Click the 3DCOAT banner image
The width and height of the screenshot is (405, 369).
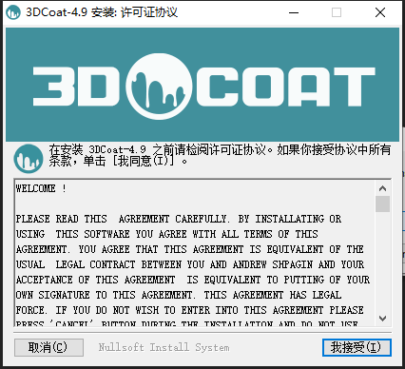pos(202,85)
